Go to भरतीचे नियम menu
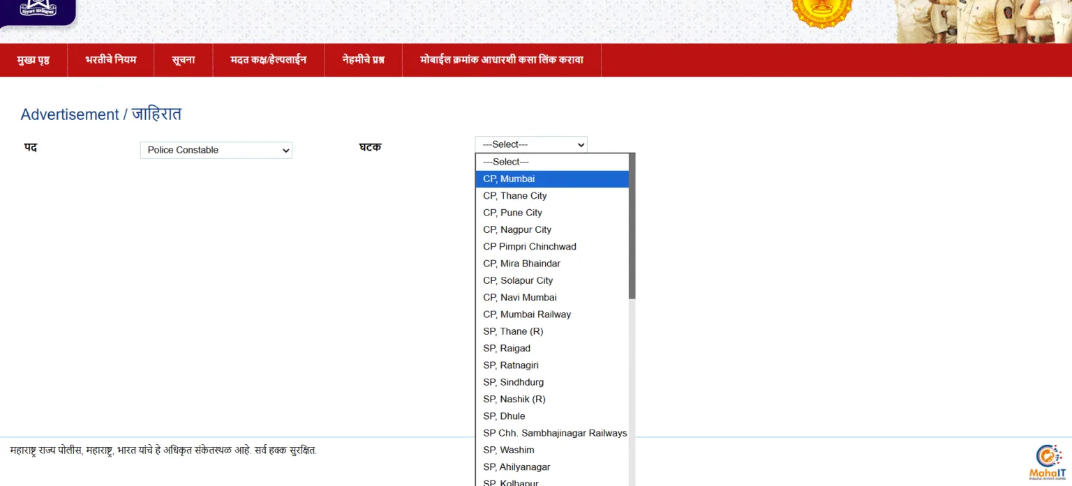Viewport: 1072px width, 486px height. [x=111, y=60]
